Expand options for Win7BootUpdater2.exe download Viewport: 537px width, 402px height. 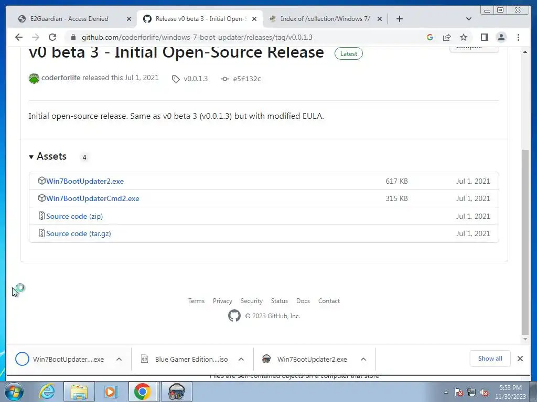363,359
